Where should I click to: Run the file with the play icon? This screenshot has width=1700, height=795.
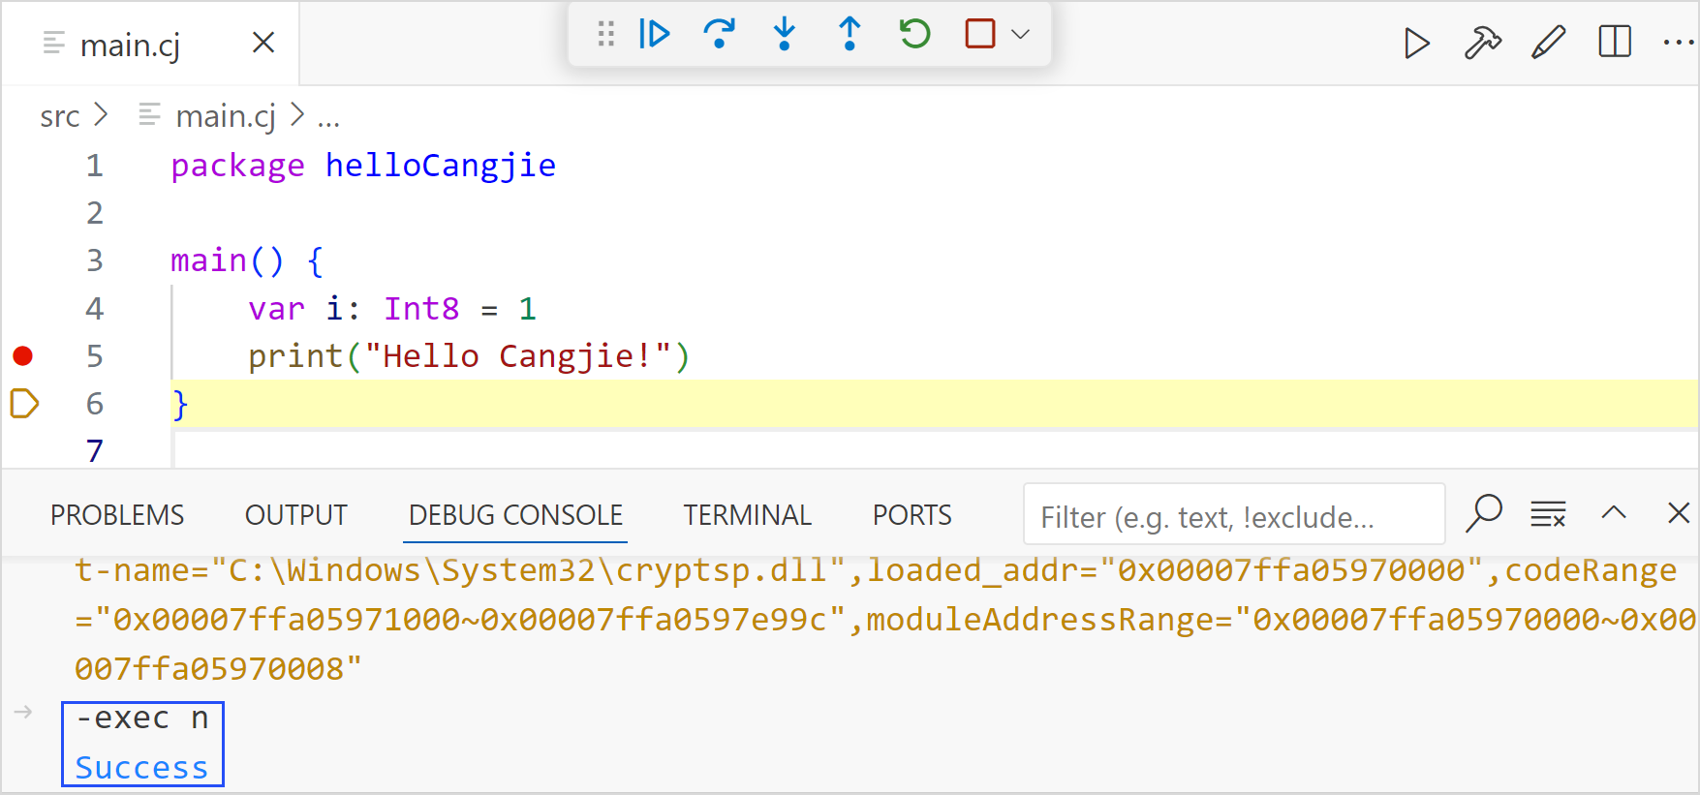(x=1416, y=44)
